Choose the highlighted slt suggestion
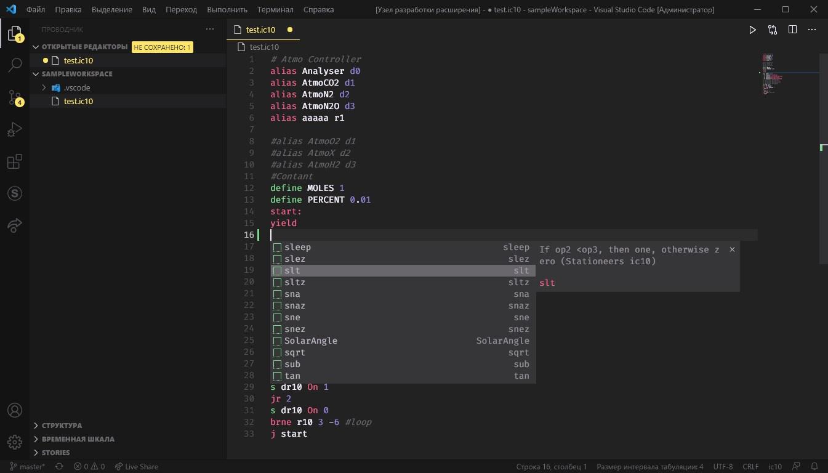The width and height of the screenshot is (828, 473). (x=403, y=270)
